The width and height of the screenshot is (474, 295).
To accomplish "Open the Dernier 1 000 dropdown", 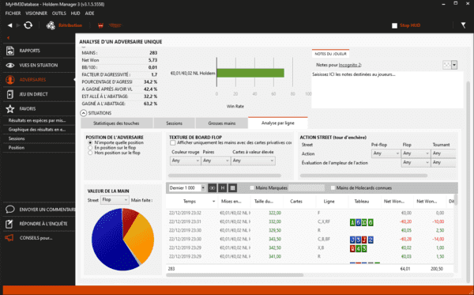I will tap(186, 188).
